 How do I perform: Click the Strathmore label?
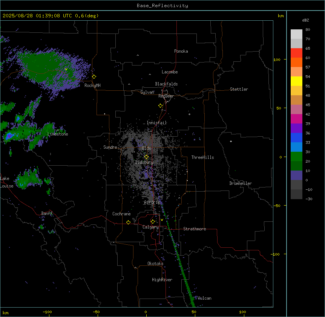point(195,229)
